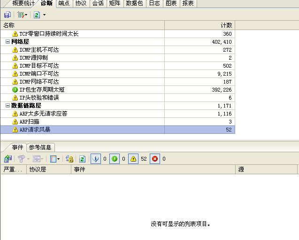
Task: Toggle the yellow warning severity filter
Action: [x=133, y=159]
